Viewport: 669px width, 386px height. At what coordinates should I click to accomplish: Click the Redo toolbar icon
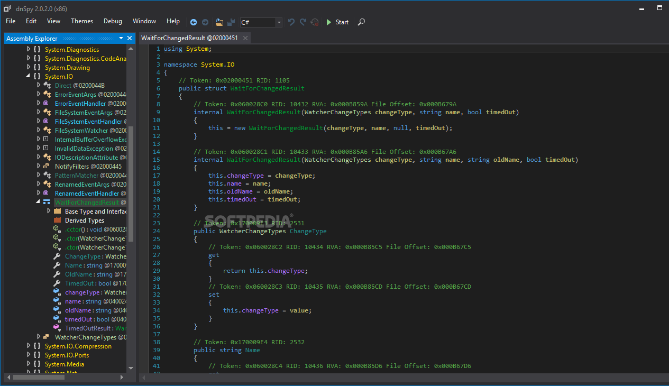tap(303, 22)
